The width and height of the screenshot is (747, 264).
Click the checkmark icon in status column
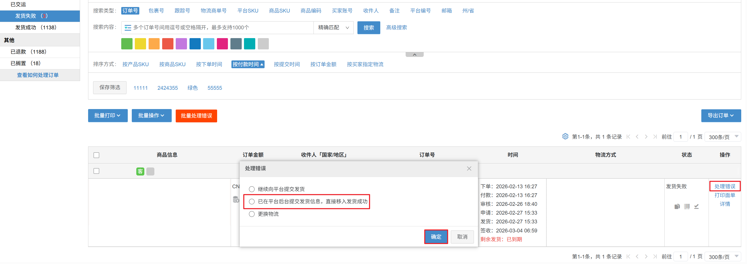pos(696,206)
